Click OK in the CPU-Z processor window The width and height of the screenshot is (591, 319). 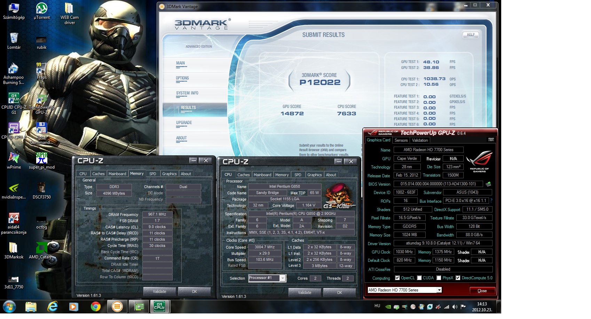pos(339,293)
